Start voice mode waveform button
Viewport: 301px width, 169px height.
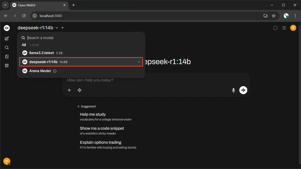click(x=243, y=90)
